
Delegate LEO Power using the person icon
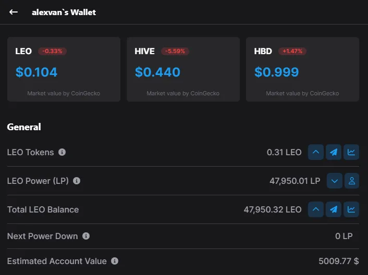tap(352, 181)
